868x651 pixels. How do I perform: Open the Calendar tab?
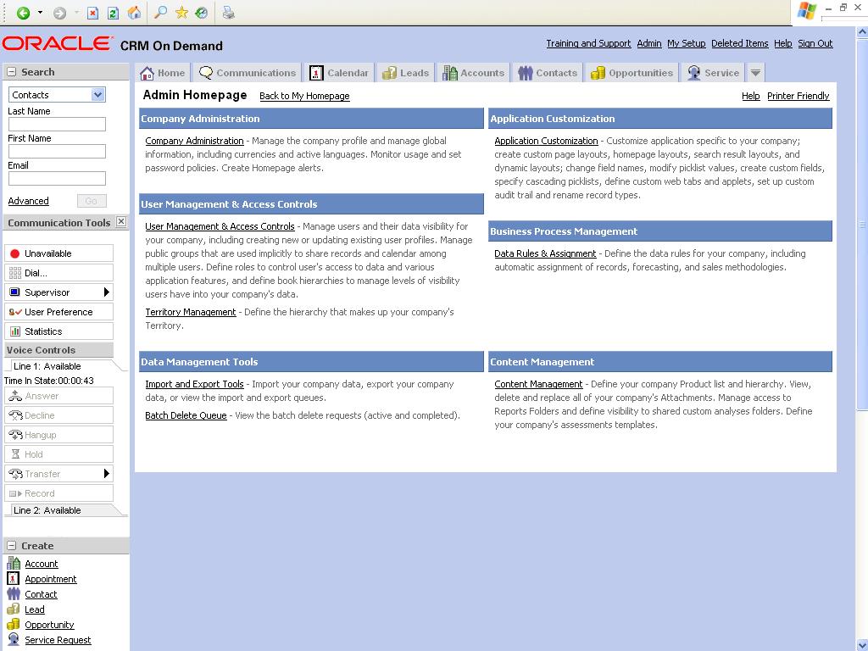point(339,73)
